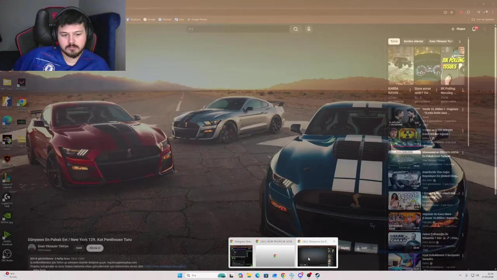Viewport: 497px width, 280px height.
Task: Switch to Deligozz Stre... window preview
Action: pos(241,253)
